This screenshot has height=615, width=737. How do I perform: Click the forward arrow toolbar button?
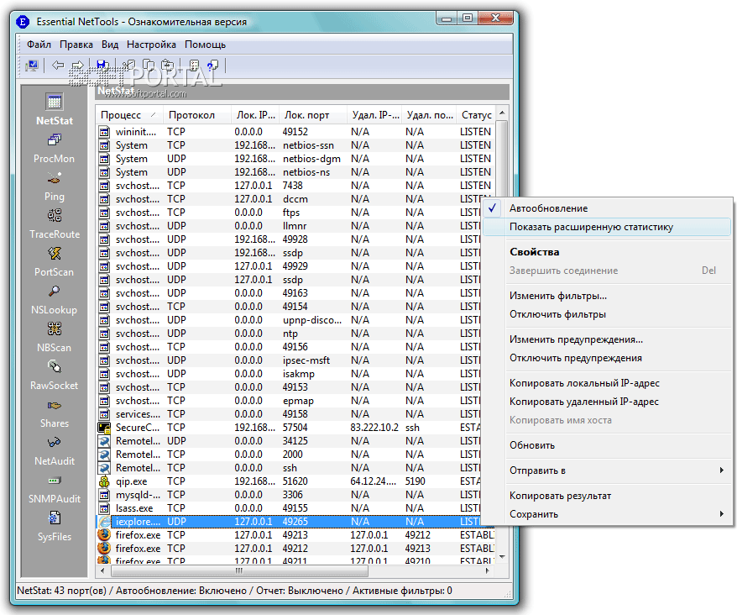click(x=77, y=66)
